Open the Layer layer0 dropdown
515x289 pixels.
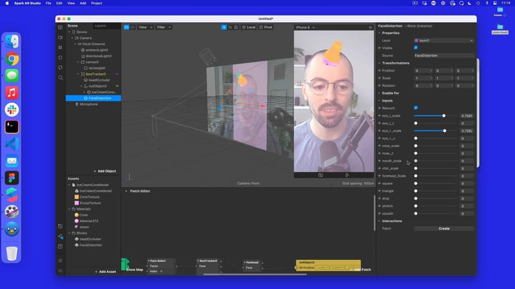click(443, 41)
